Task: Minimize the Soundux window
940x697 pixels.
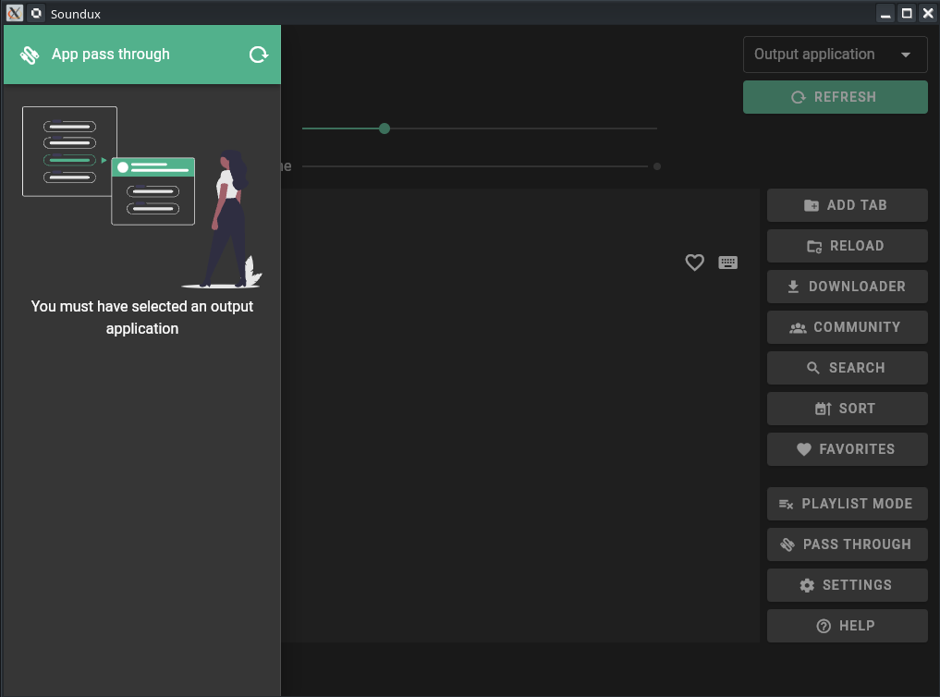Action: [x=885, y=13]
